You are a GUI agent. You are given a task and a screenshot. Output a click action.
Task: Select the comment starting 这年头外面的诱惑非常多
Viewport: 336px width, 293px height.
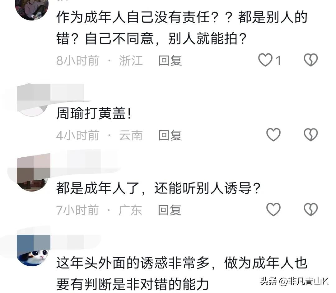(182, 273)
